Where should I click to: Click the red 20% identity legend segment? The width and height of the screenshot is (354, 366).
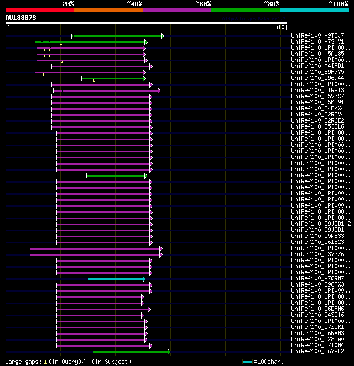40,10
